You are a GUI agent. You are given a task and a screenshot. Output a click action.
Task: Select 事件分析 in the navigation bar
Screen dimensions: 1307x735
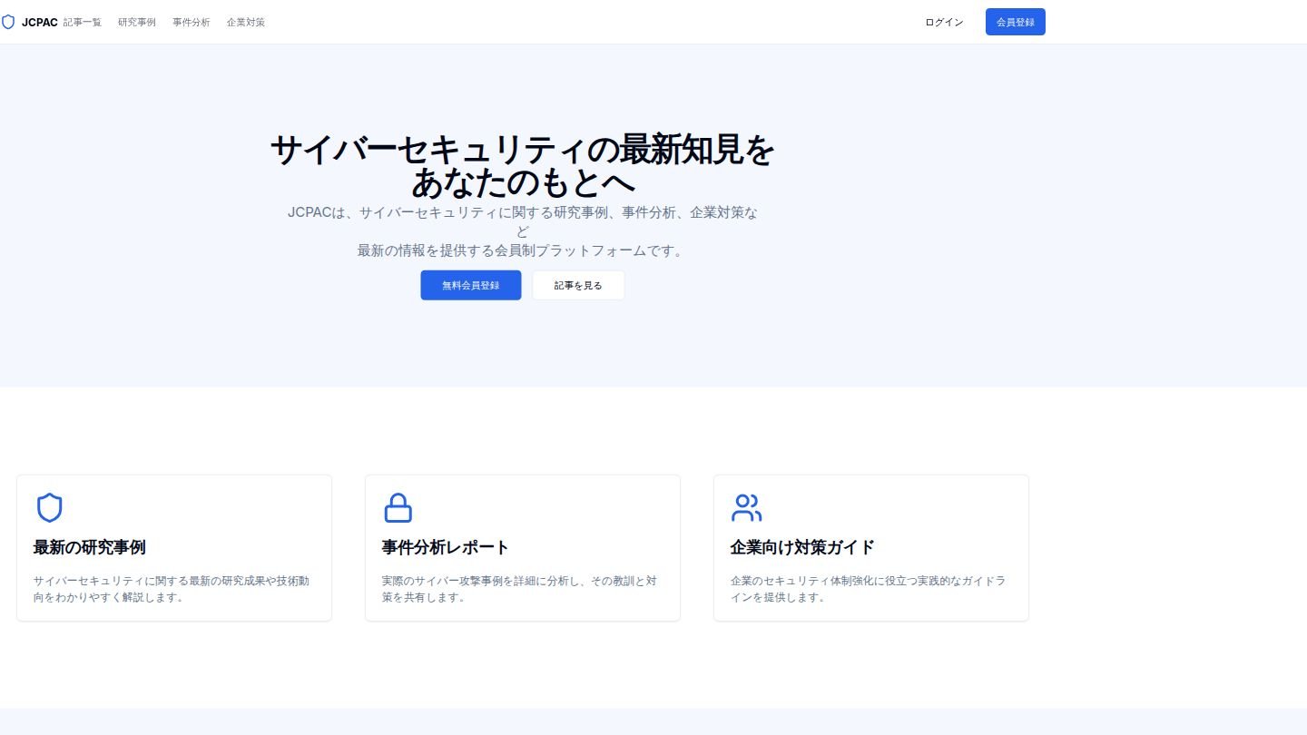[192, 22]
